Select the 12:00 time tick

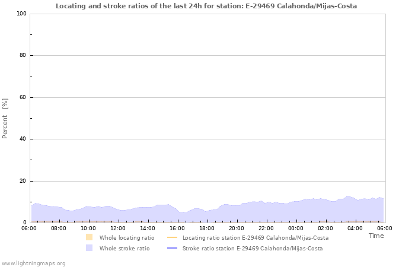pyautogui.click(x=118, y=228)
